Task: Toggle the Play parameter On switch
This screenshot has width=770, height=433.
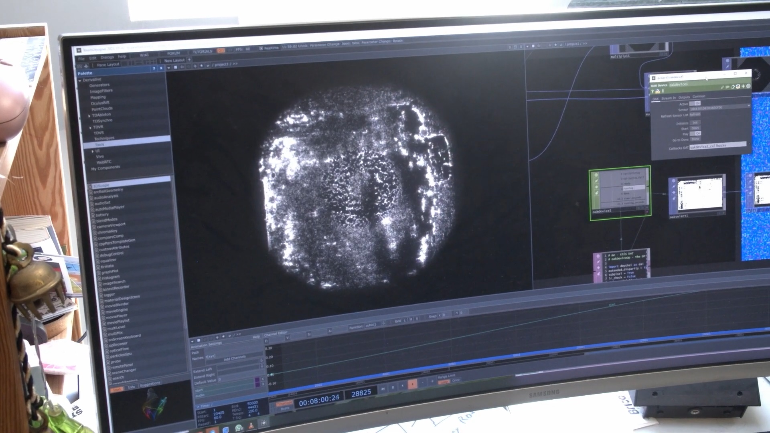Action: tap(695, 134)
